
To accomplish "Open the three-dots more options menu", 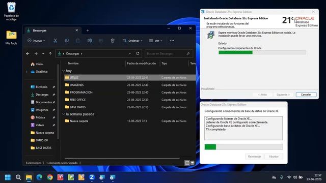I will (x=172, y=41).
